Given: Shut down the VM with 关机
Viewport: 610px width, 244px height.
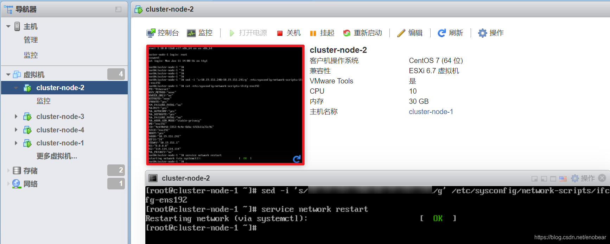Looking at the screenshot, I should 289,33.
